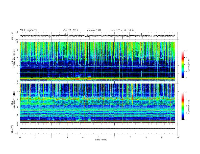This screenshot has height=154, width=200.
Task: Click the '-7' label on the lower color bar
Action: 186,120
